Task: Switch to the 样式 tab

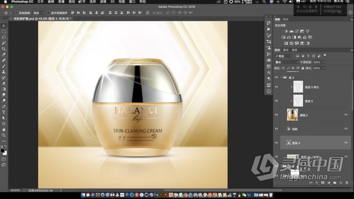Action: click(285, 19)
